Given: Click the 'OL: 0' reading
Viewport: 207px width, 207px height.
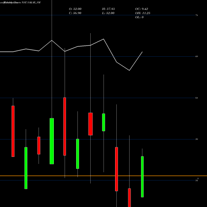Looking at the screenshot, I should tap(140, 17).
